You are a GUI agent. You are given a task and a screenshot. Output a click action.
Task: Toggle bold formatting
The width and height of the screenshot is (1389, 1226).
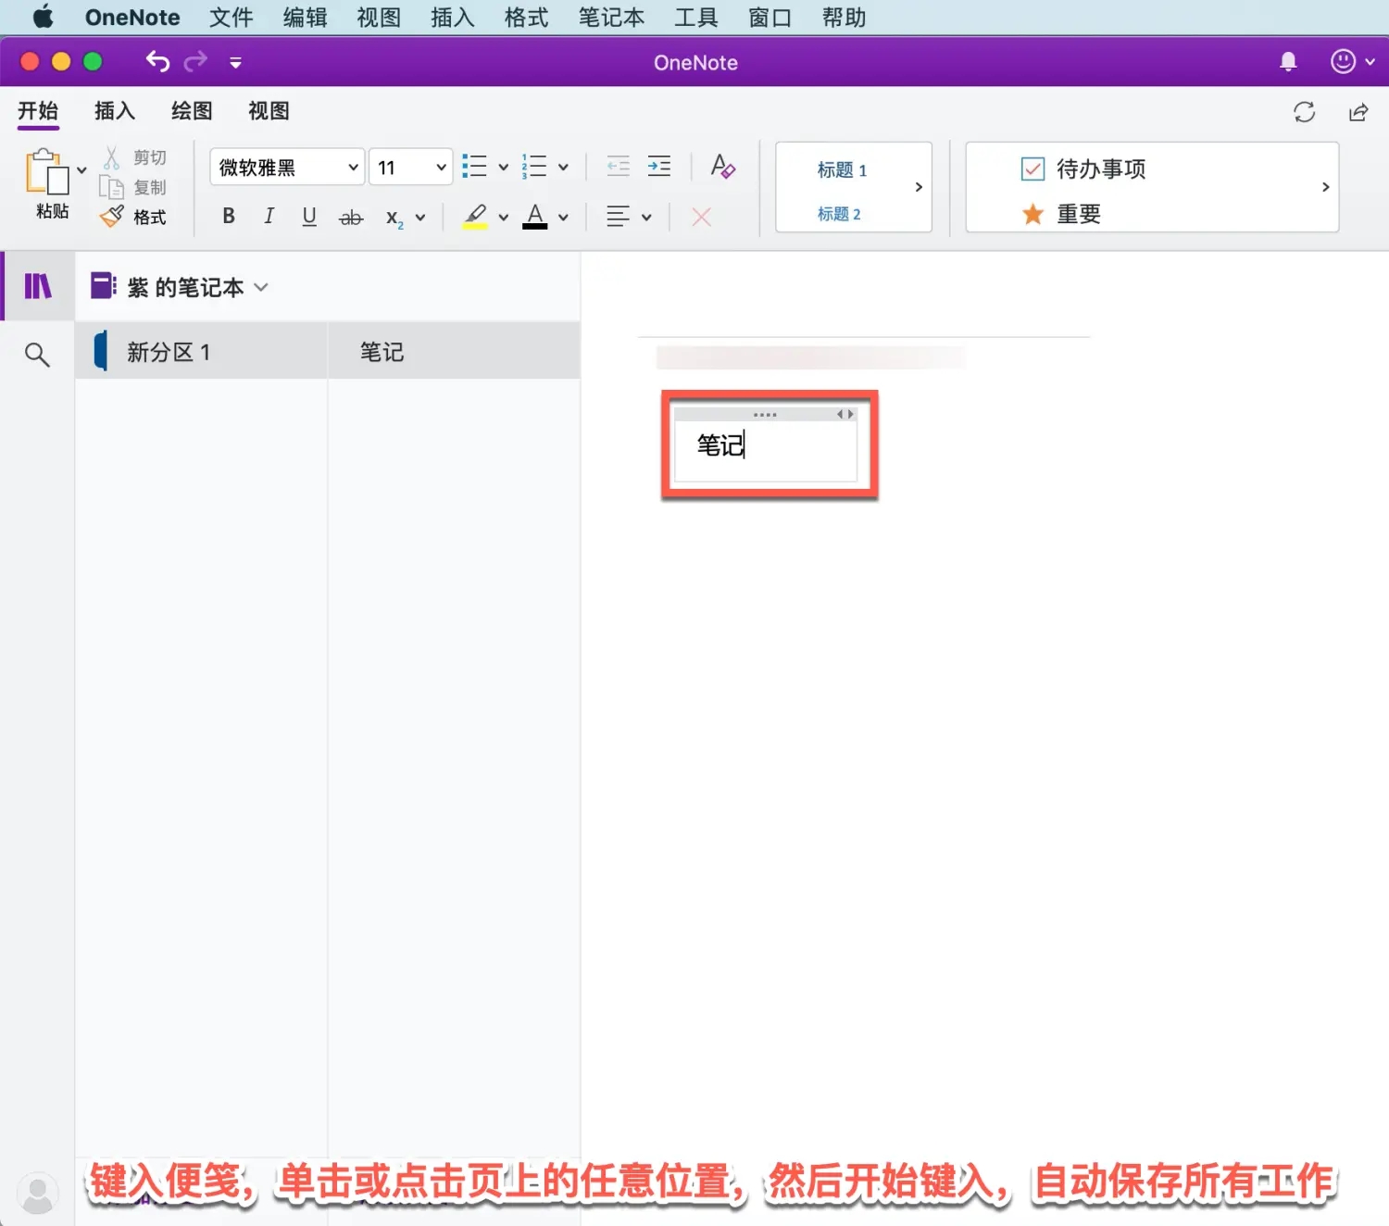(228, 216)
